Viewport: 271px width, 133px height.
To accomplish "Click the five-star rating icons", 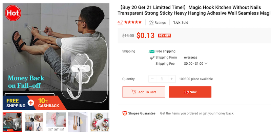I will (133, 22).
